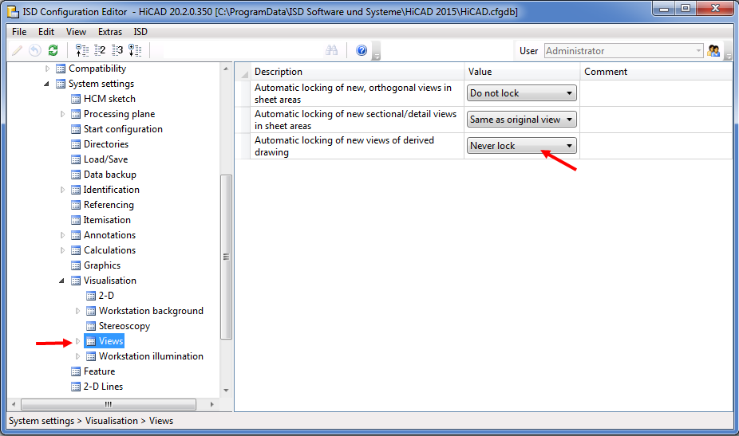The height and width of the screenshot is (436, 739).
Task: Click the undo arrow toolbar icon
Action: pos(35,50)
